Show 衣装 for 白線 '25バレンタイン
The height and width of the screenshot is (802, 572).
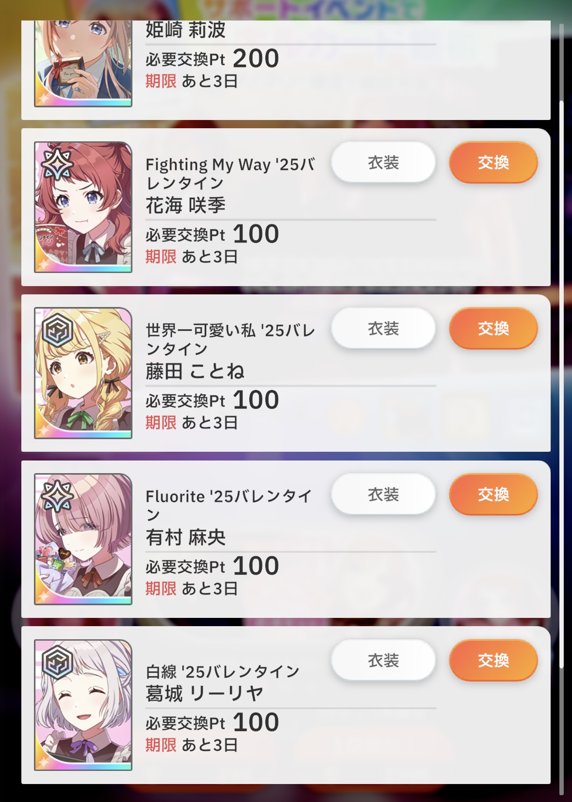coord(383,660)
